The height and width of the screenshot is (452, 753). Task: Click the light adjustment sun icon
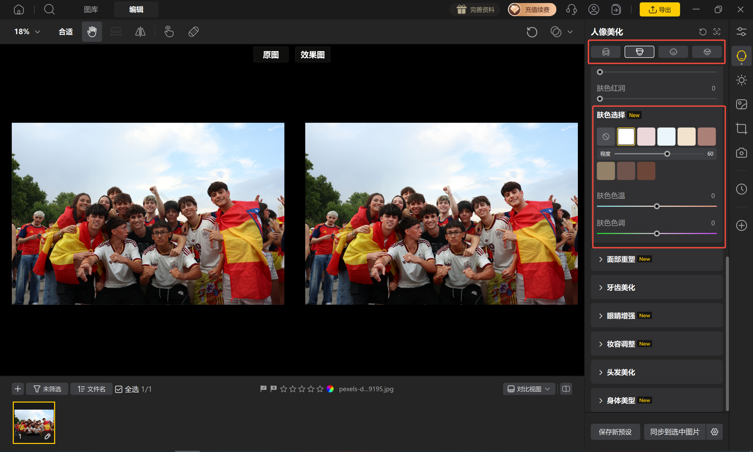[x=741, y=80]
